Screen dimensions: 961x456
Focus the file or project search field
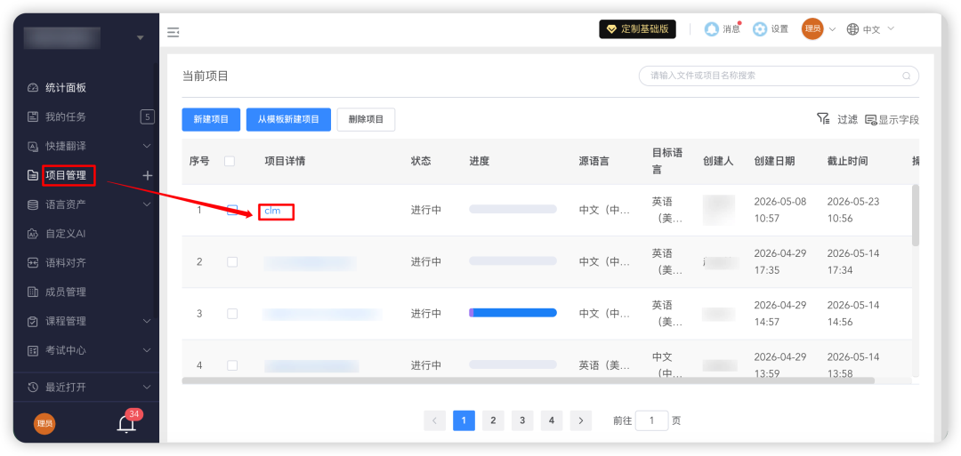(x=779, y=76)
